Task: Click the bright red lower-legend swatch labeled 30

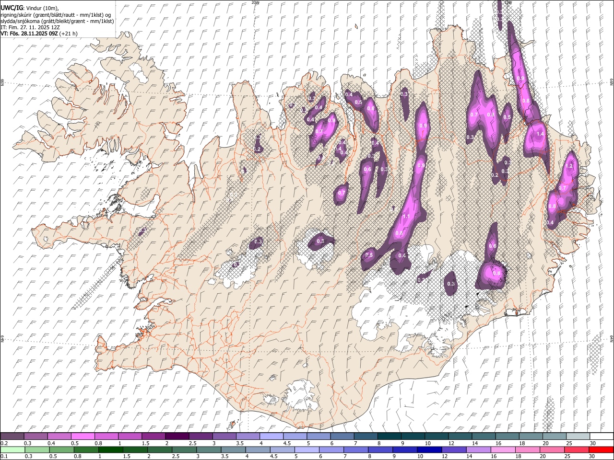Action: [601, 450]
